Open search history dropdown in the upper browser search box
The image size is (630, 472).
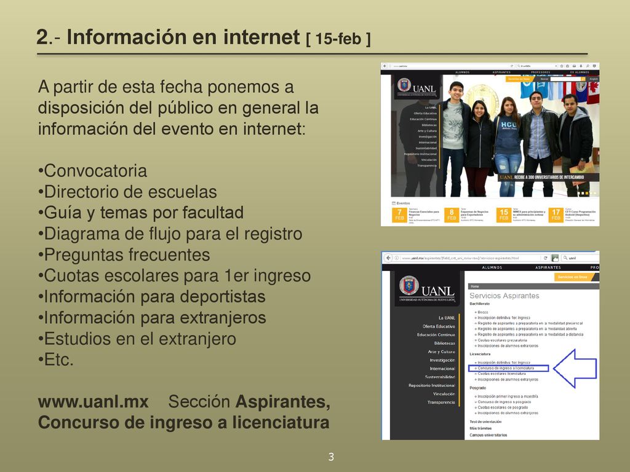point(556,66)
